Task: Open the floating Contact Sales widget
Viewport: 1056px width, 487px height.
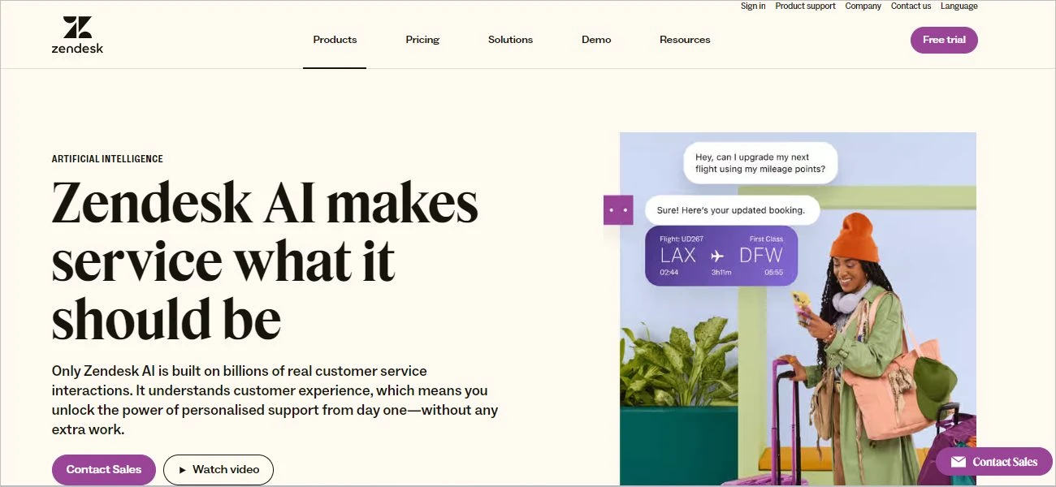Action: 994,462
